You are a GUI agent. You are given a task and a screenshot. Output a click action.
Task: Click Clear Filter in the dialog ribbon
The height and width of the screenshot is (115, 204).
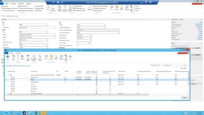[x=66, y=58]
